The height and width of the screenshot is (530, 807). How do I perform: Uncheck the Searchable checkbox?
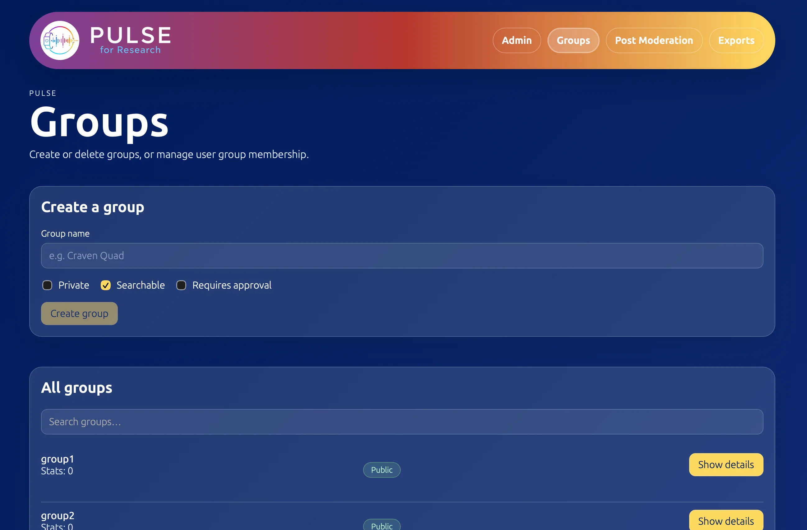pyautogui.click(x=106, y=285)
